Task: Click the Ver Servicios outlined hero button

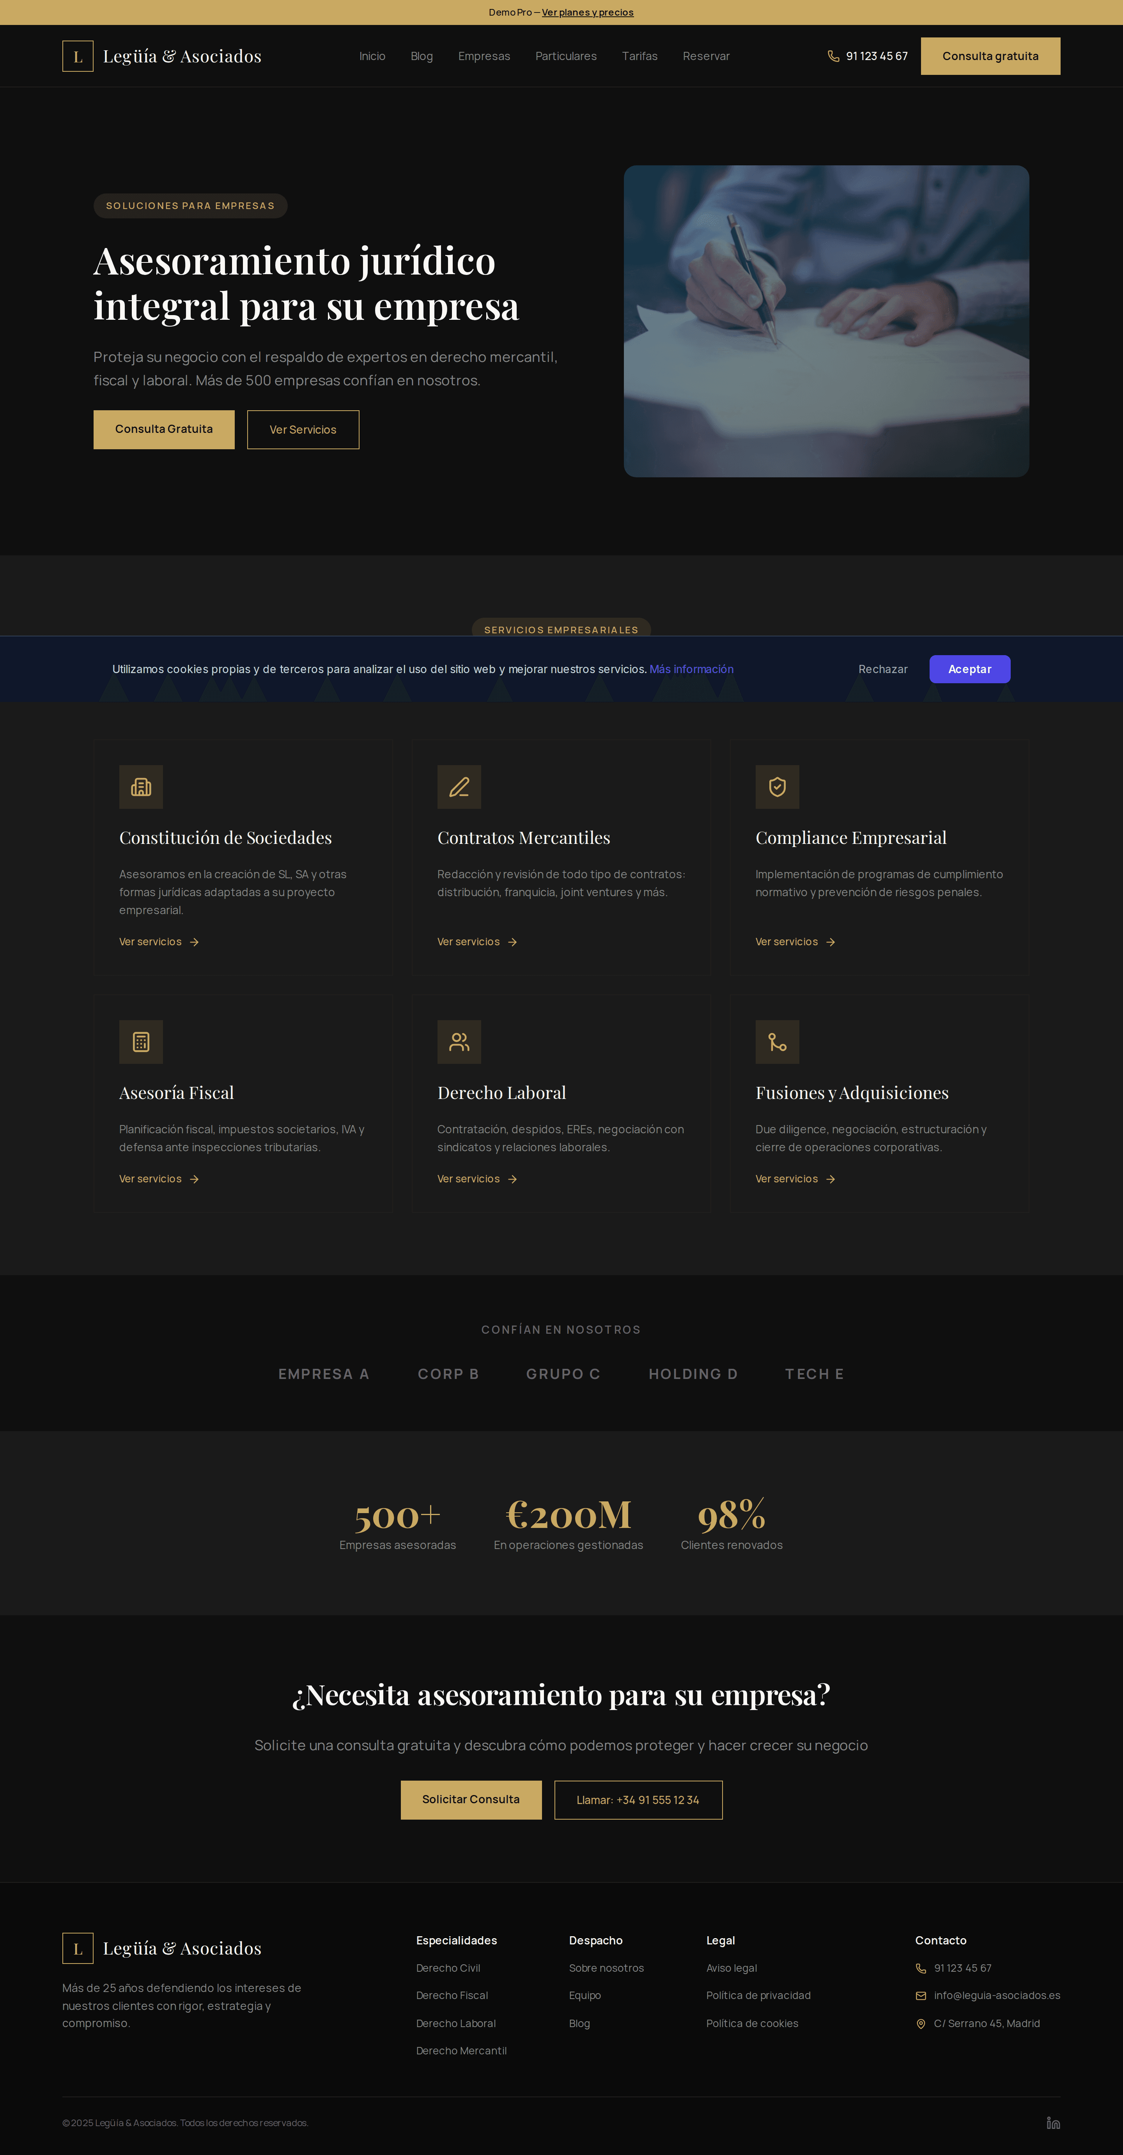Action: [x=303, y=429]
